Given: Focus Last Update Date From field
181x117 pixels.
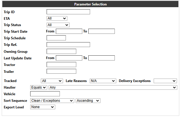Looking at the screenshot, I should point(69,58).
